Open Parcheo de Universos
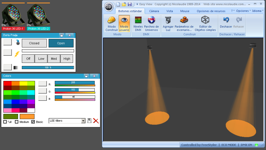Image resolution: width=266 pixels, height=150 pixels. (x=151, y=24)
